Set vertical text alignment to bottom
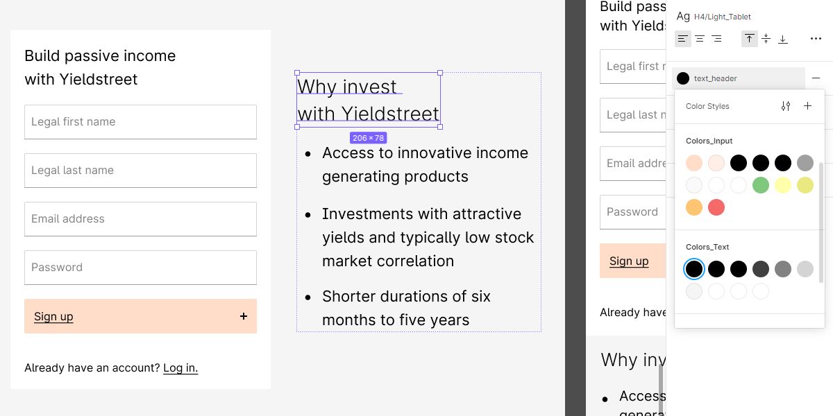Screen dimensions: 833x416 (x=783, y=39)
